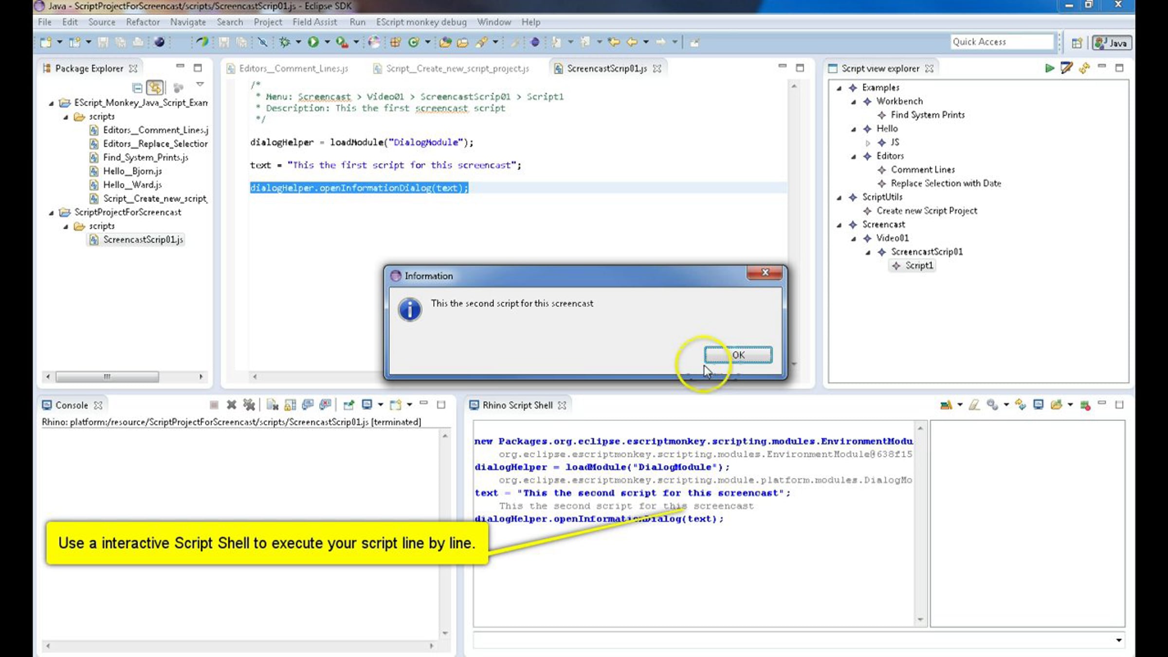The height and width of the screenshot is (657, 1168).
Task: Switch to Editors__Comment_Lines.js editor tab
Action: coord(288,69)
